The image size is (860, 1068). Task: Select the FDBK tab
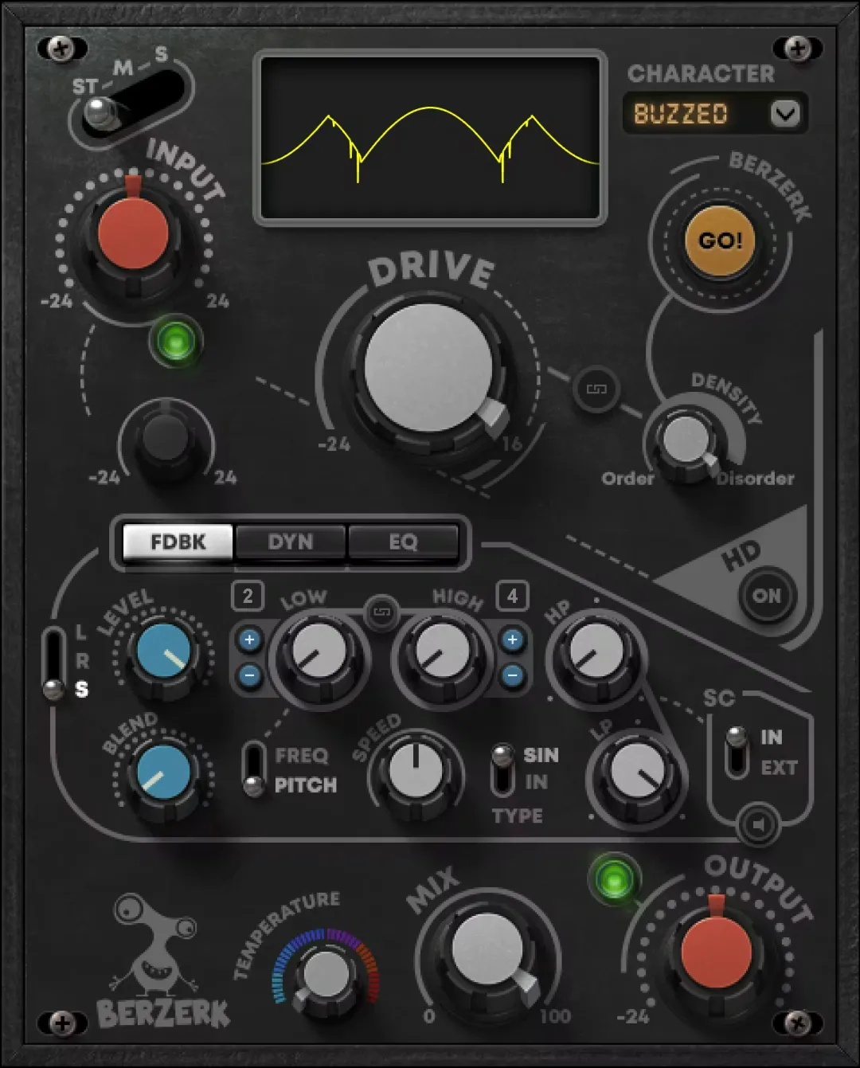coord(178,542)
